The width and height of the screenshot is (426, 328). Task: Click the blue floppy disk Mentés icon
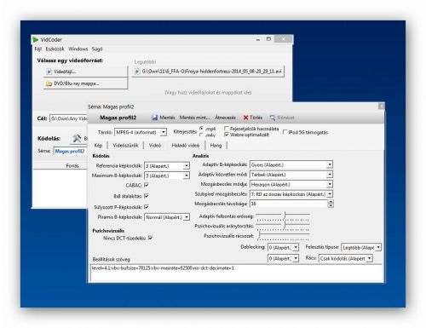(154, 118)
